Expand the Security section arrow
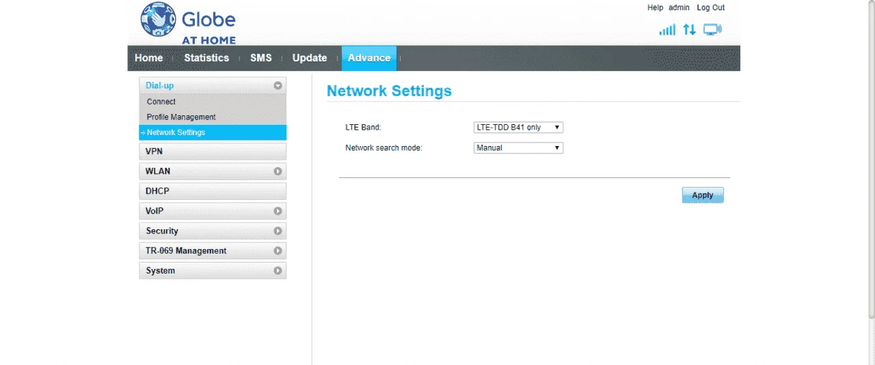Image resolution: width=875 pixels, height=365 pixels. pyautogui.click(x=278, y=231)
